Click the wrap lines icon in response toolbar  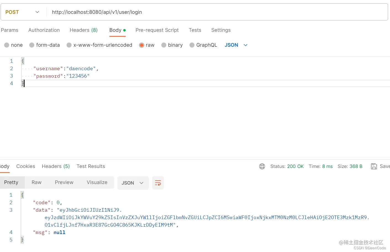(158, 183)
